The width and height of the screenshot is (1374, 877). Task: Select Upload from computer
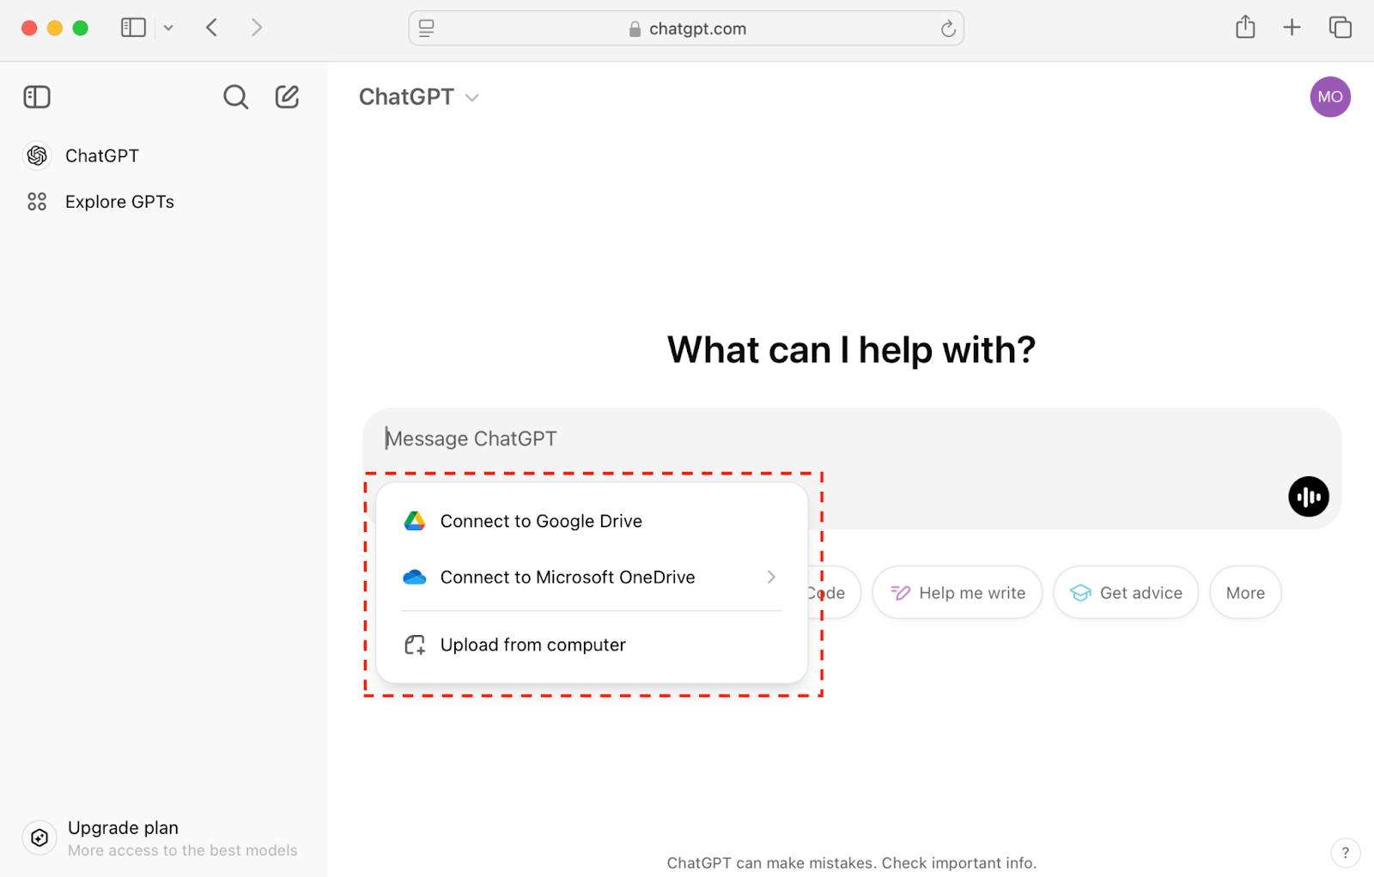(x=592, y=644)
